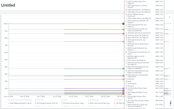Click tooltip row 8650 Genesee Avenue Suite 214

tap(145, 64)
